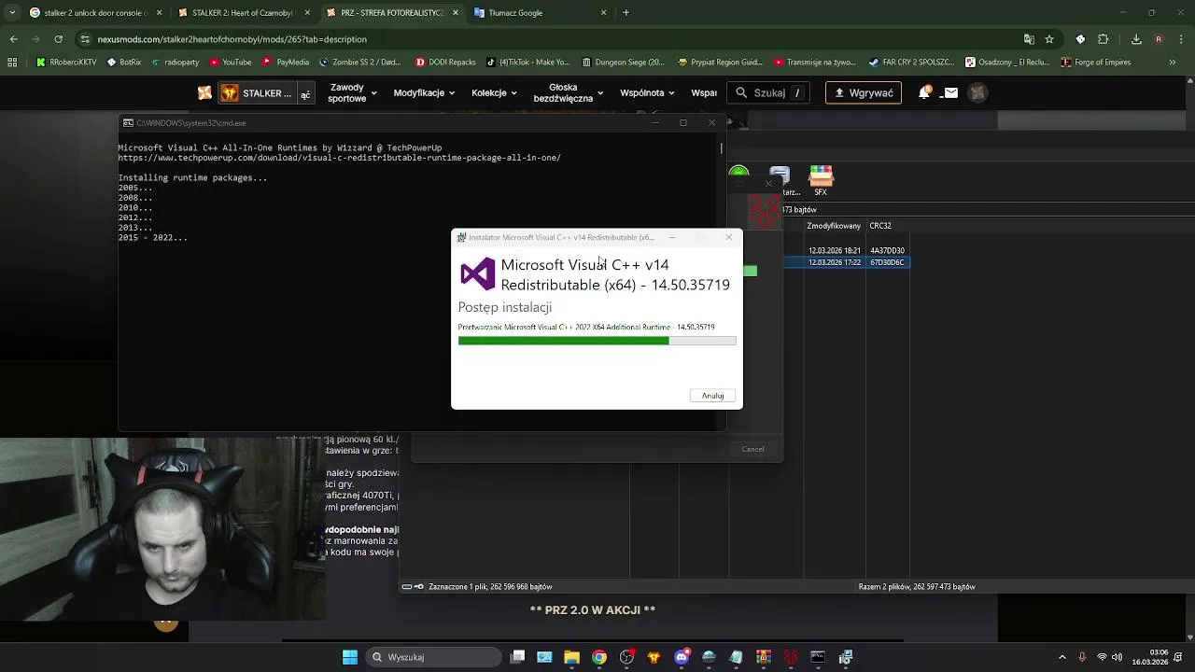Go back in the browser
Viewport: 1195px width, 672px height.
point(13,39)
